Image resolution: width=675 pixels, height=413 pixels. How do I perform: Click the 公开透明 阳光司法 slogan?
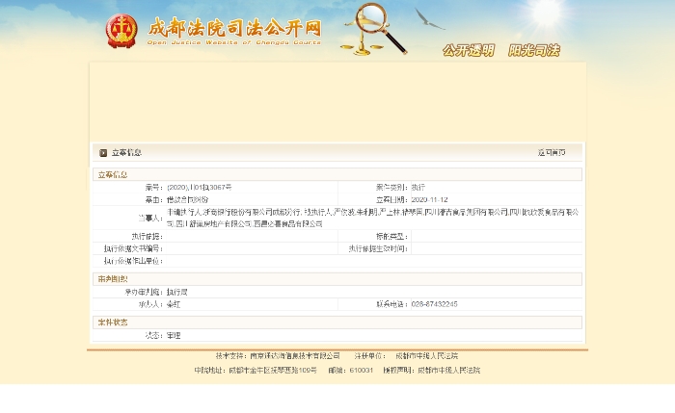pyautogui.click(x=500, y=50)
